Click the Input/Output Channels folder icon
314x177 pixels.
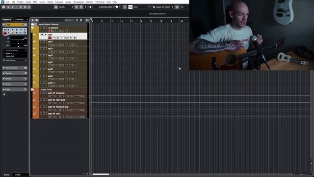tap(33, 24)
